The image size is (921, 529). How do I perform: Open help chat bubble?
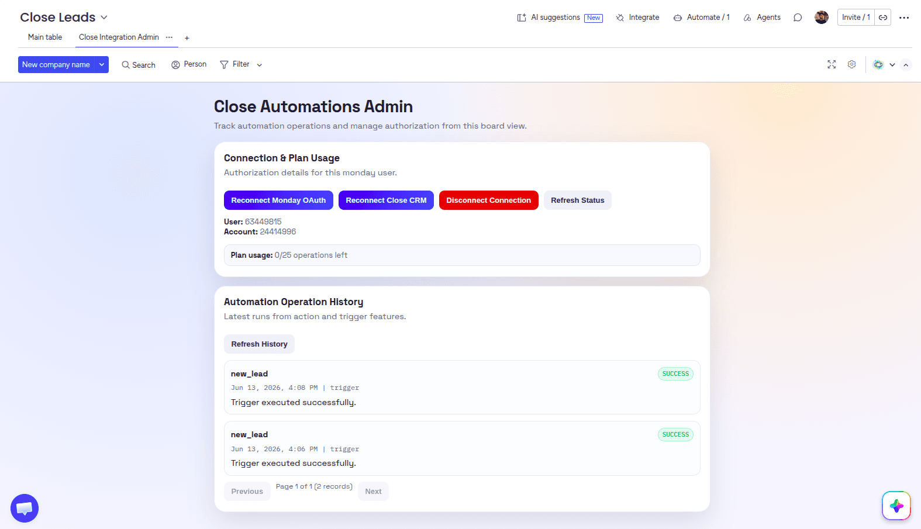25,509
